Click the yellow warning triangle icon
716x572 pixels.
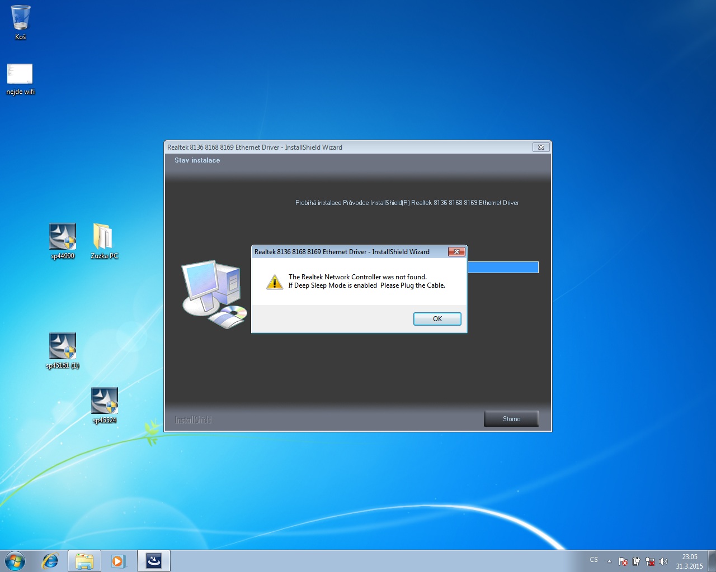[x=275, y=282]
